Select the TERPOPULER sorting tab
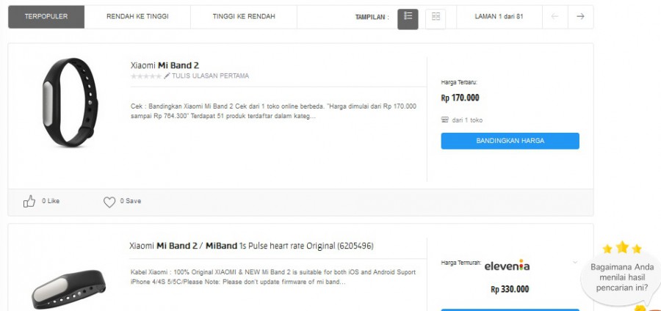The width and height of the screenshot is (661, 311). point(46,17)
